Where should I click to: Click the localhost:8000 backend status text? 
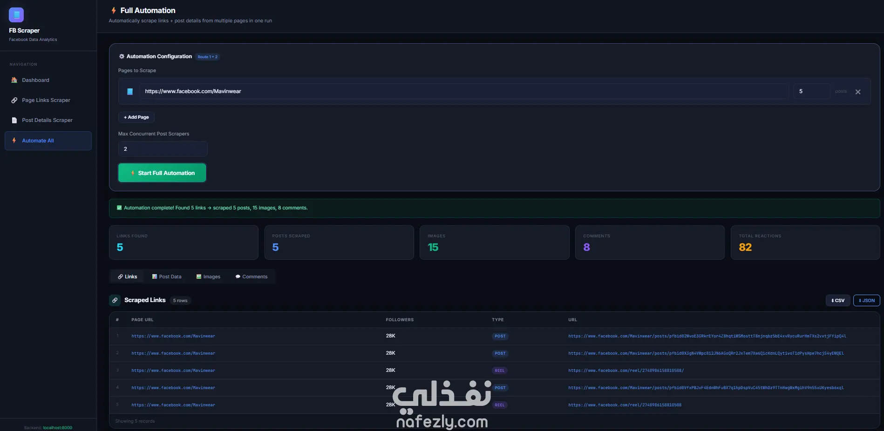58,428
